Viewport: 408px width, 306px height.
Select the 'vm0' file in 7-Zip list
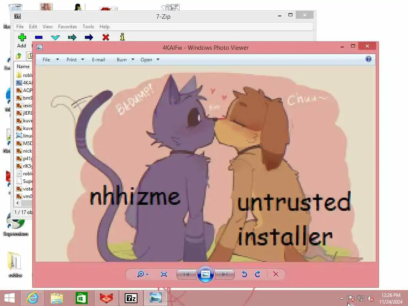coord(24,196)
